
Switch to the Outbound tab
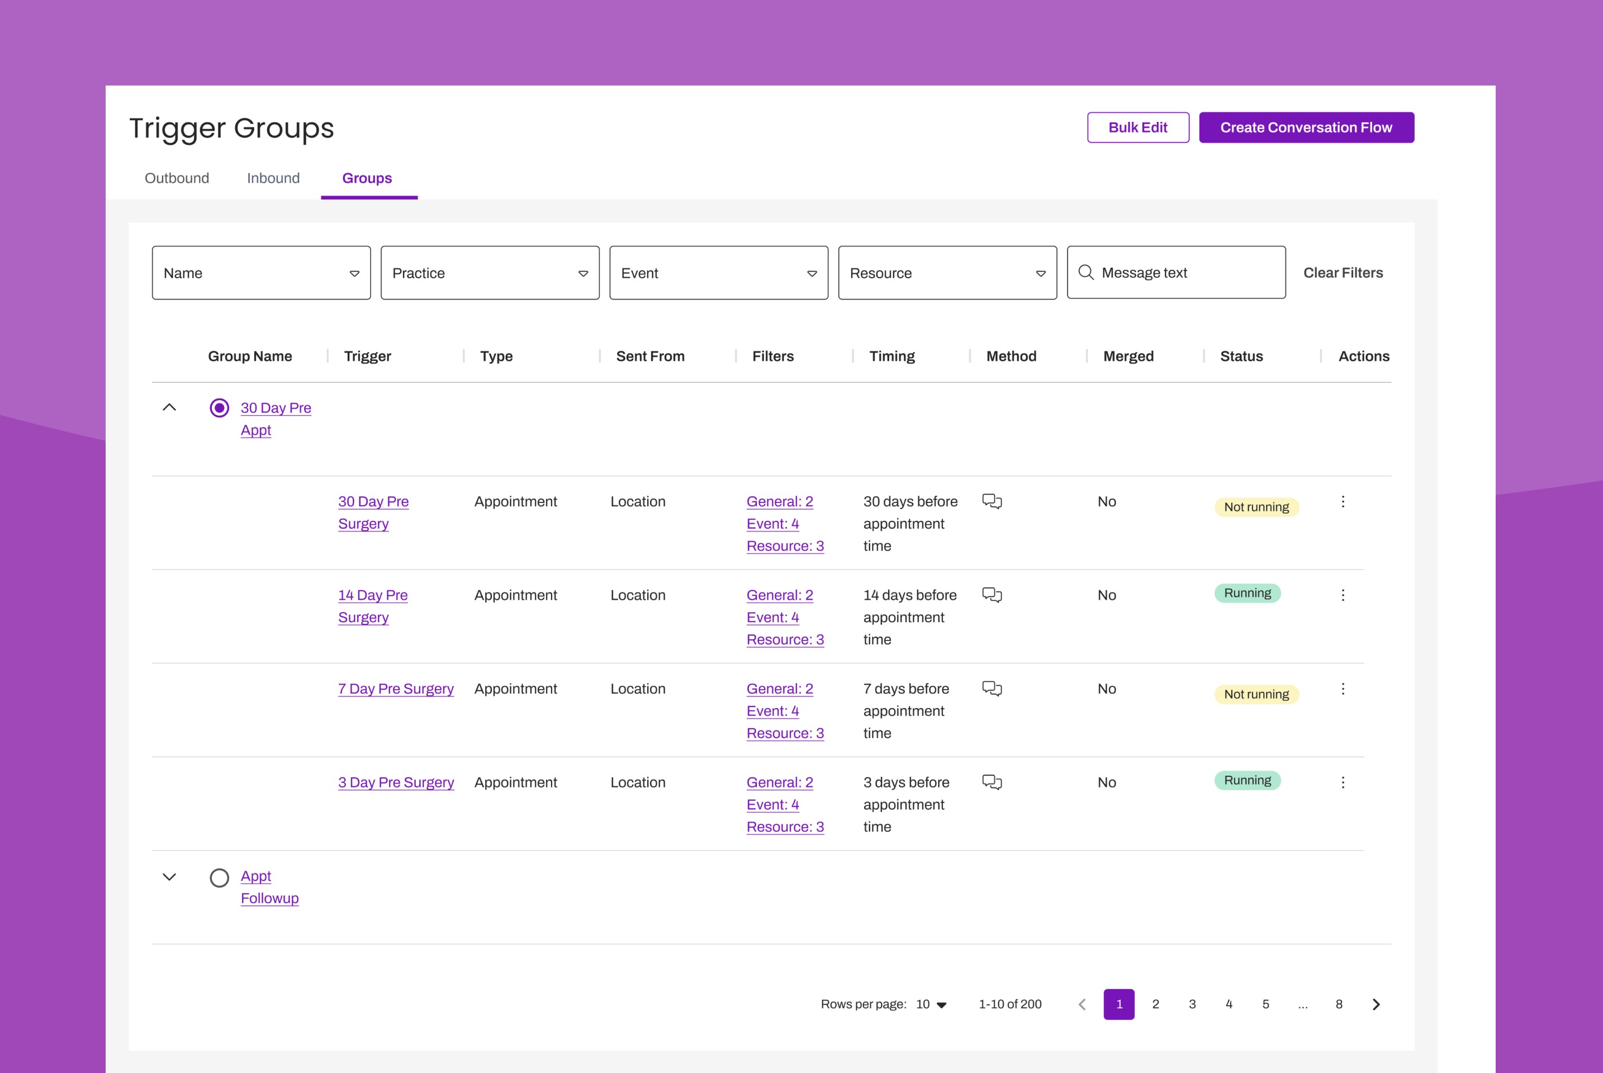point(177,178)
